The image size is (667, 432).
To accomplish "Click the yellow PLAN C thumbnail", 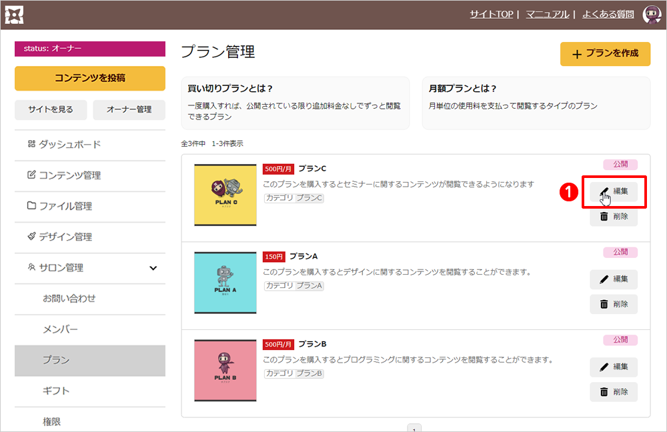I will click(225, 195).
